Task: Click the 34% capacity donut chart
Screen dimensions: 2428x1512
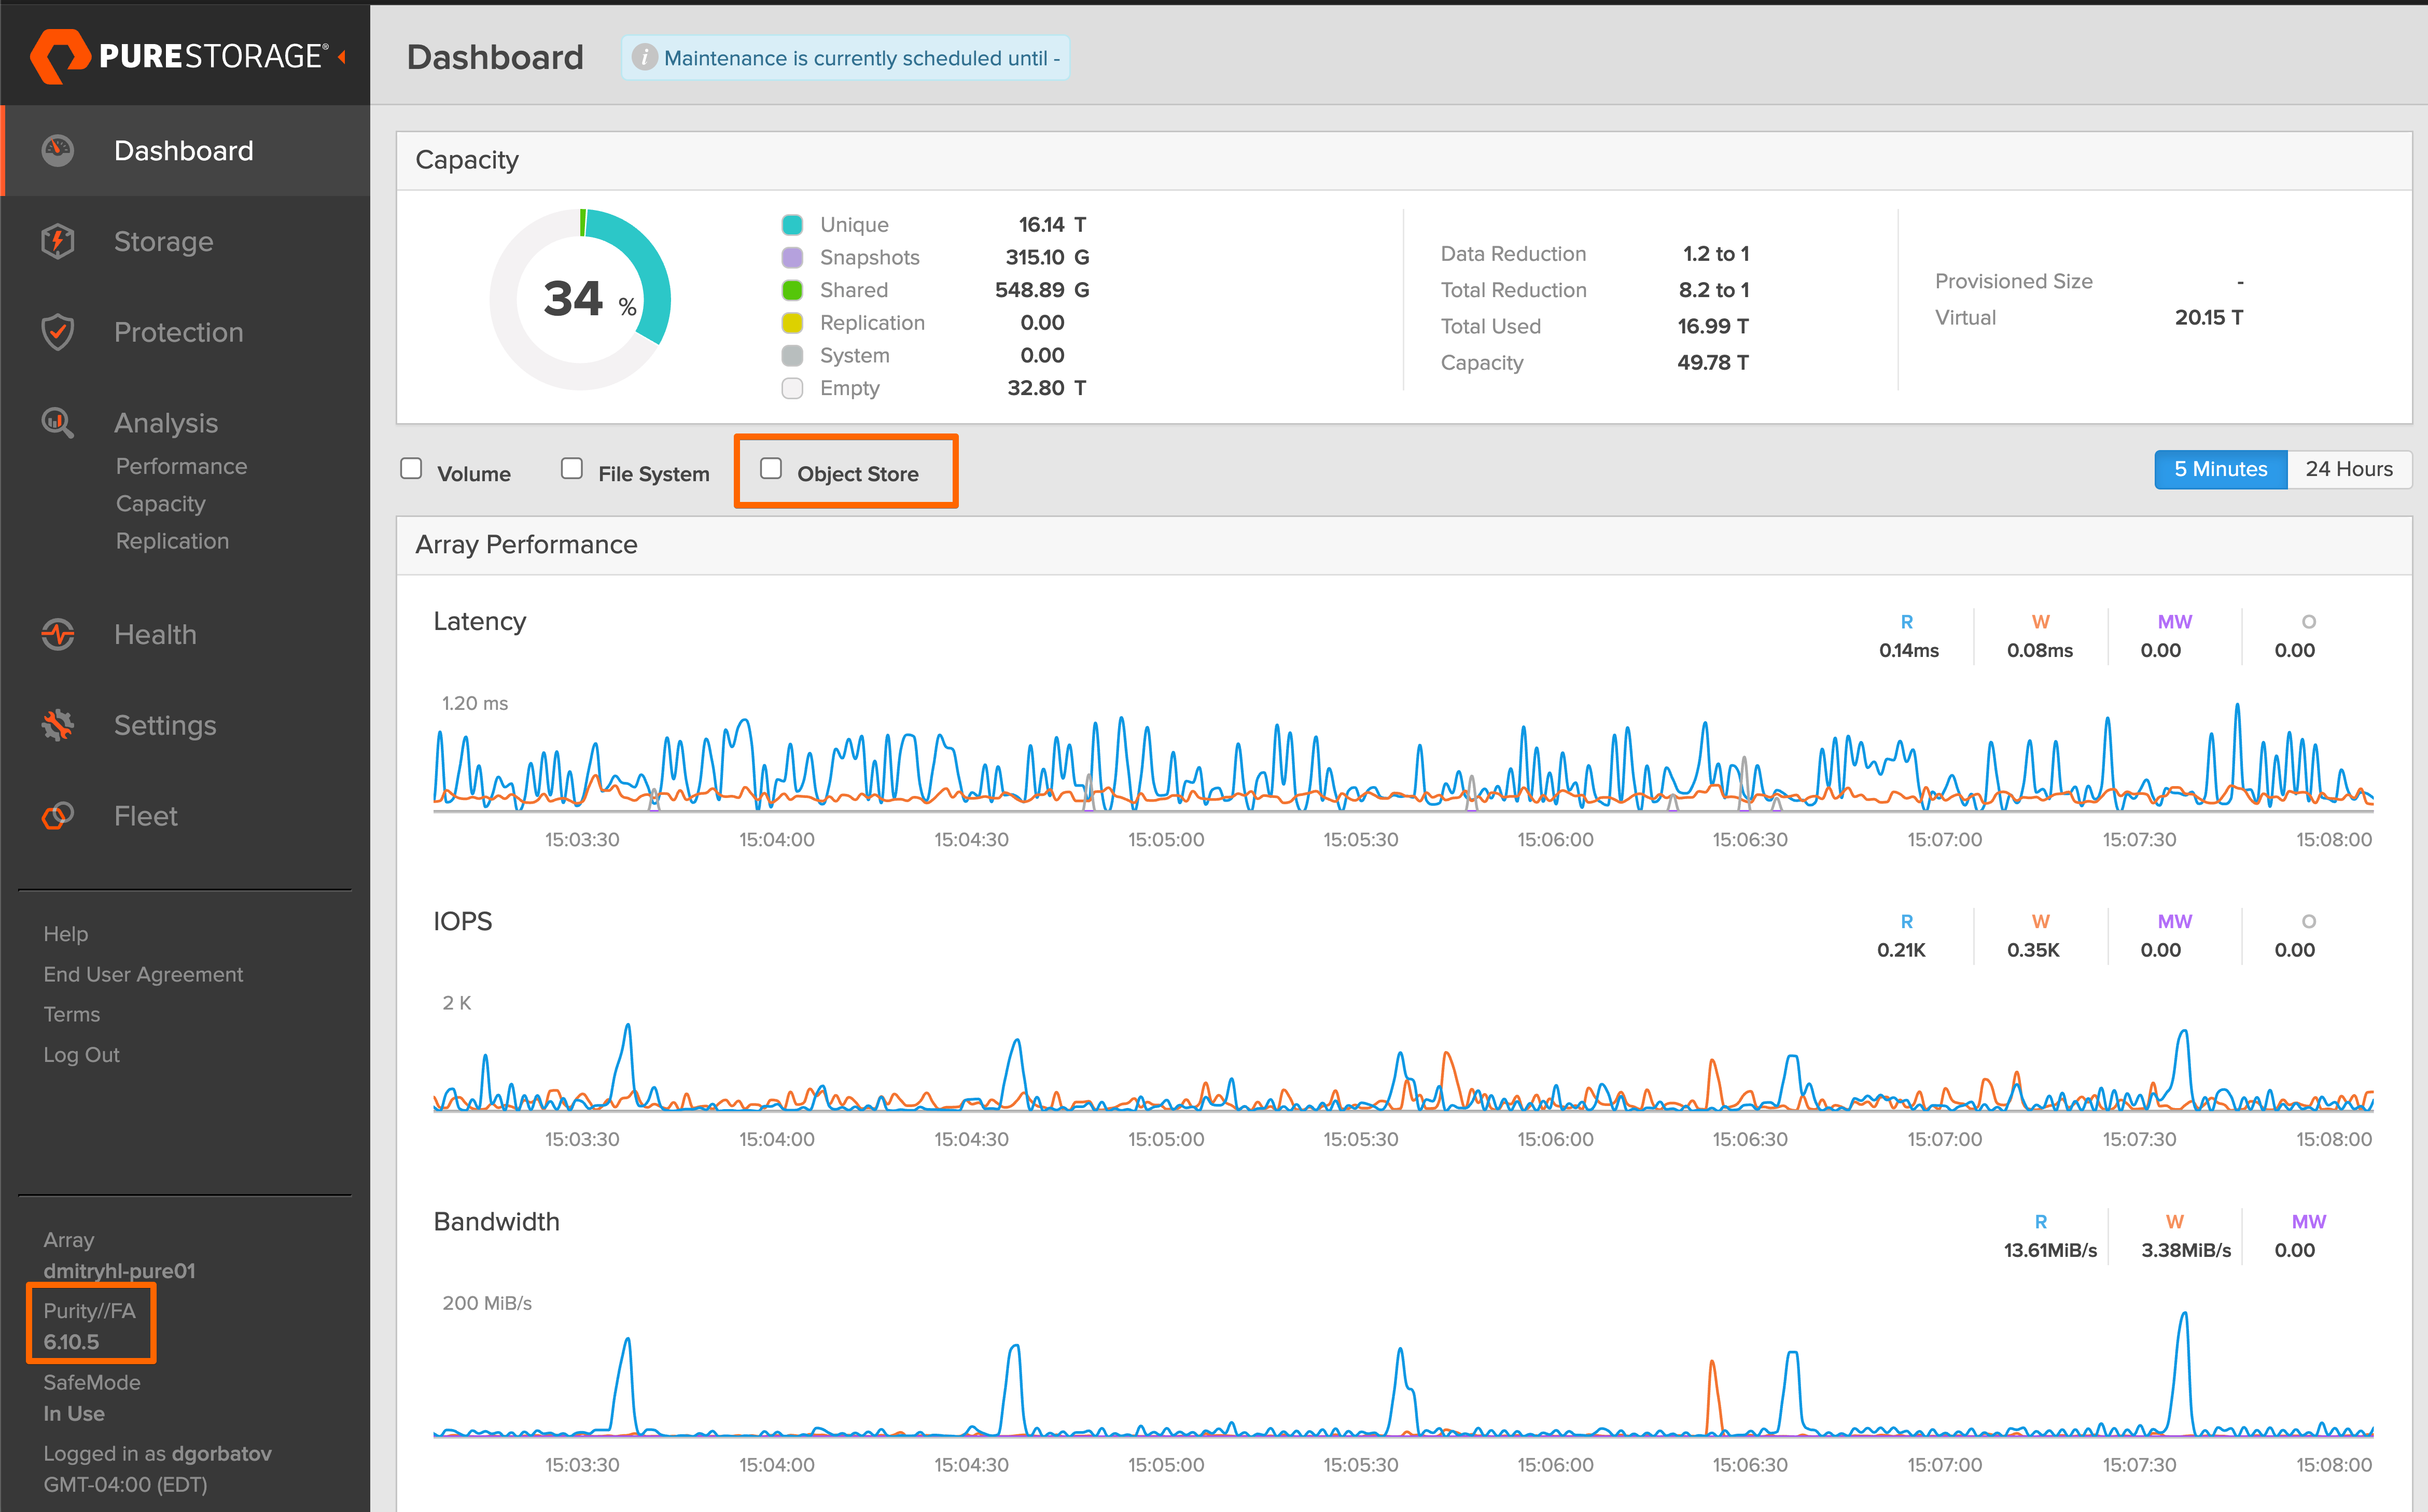Action: tap(580, 299)
